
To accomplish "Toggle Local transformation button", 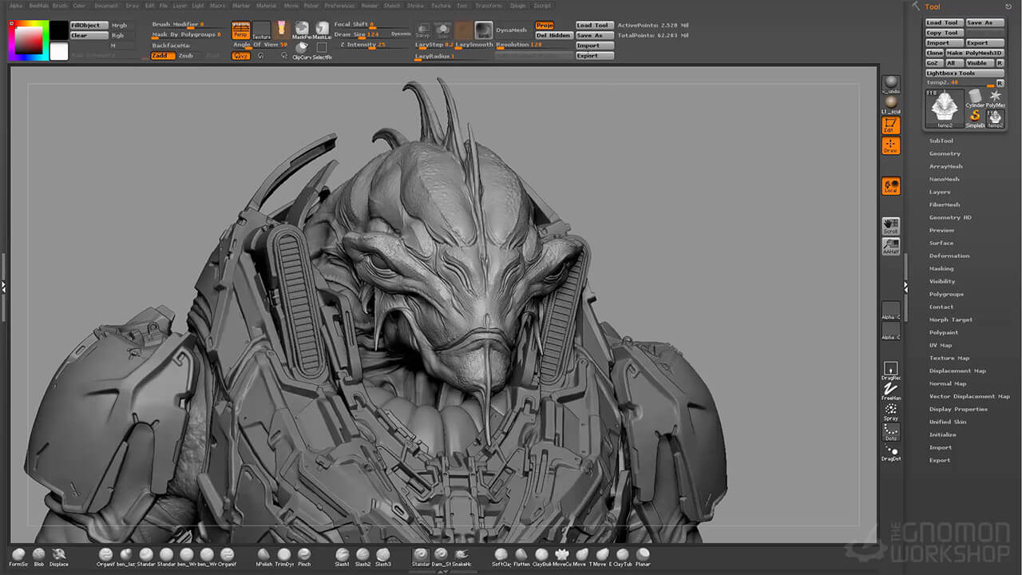I will [890, 185].
